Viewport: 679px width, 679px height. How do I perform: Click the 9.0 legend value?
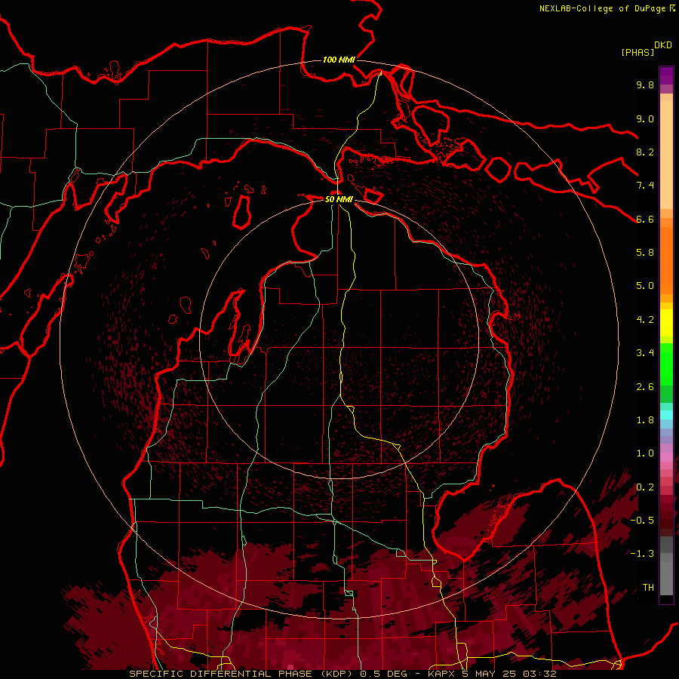[x=645, y=118]
